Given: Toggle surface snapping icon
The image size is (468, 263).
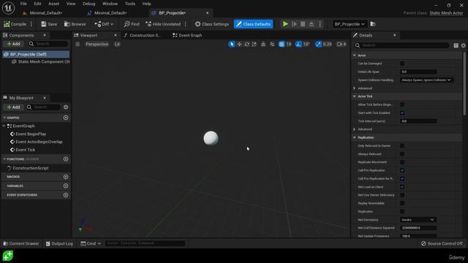Looking at the screenshot, I should (272, 44).
